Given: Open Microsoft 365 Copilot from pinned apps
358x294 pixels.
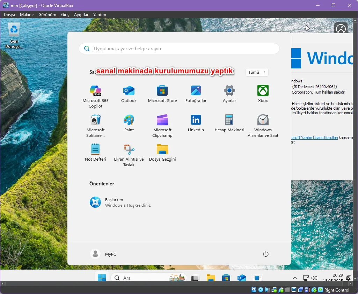Looking at the screenshot, I should coord(95,96).
